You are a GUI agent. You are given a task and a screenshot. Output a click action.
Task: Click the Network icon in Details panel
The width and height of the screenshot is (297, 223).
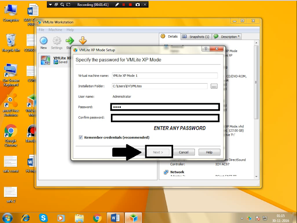(166, 172)
